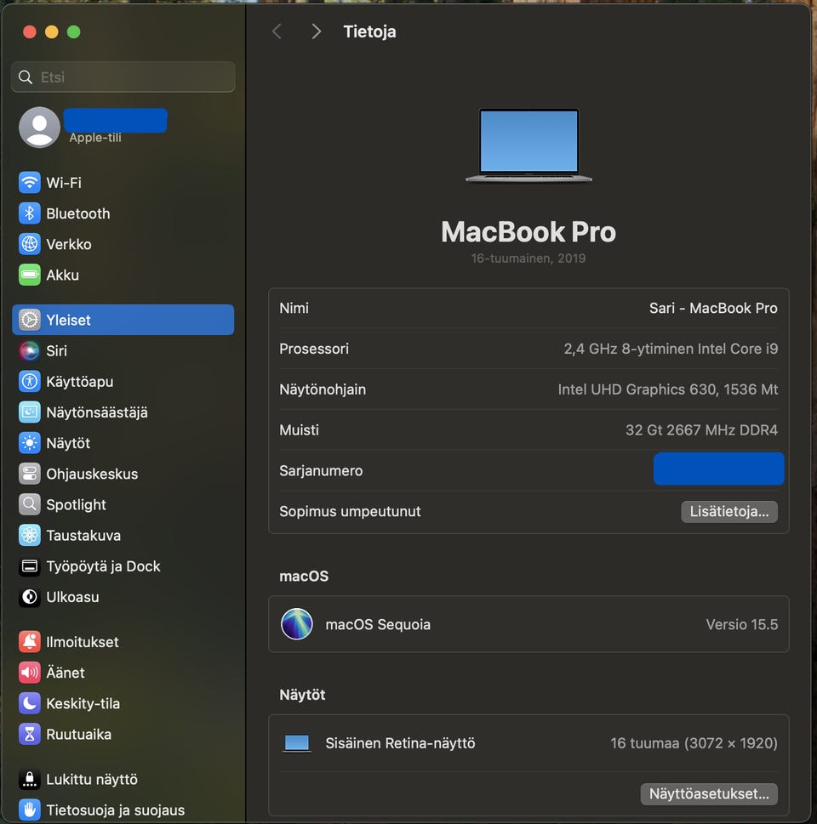Open the Näytönsäästäjä icon
This screenshot has height=824, width=817.
point(30,412)
